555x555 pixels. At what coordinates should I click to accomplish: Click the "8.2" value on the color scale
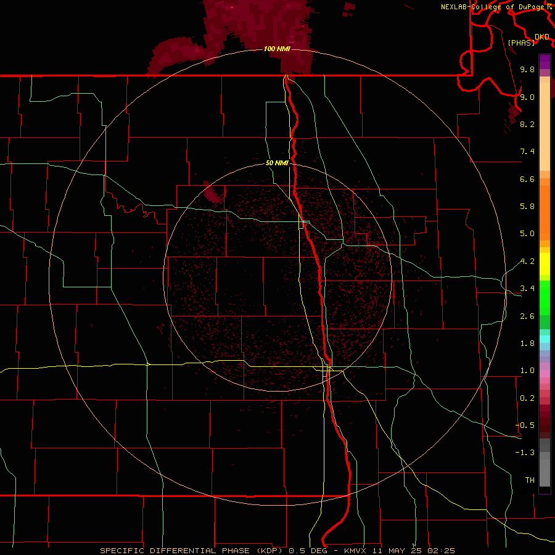click(x=527, y=124)
